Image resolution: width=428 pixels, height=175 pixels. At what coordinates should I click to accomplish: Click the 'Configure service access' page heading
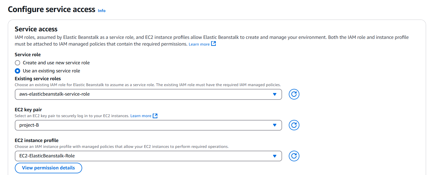[51, 9]
